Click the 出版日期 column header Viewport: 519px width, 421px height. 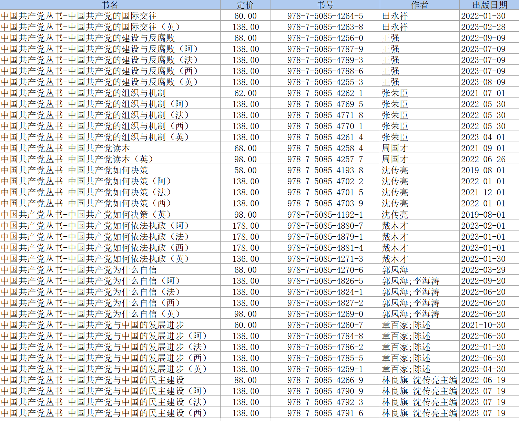(489, 5)
